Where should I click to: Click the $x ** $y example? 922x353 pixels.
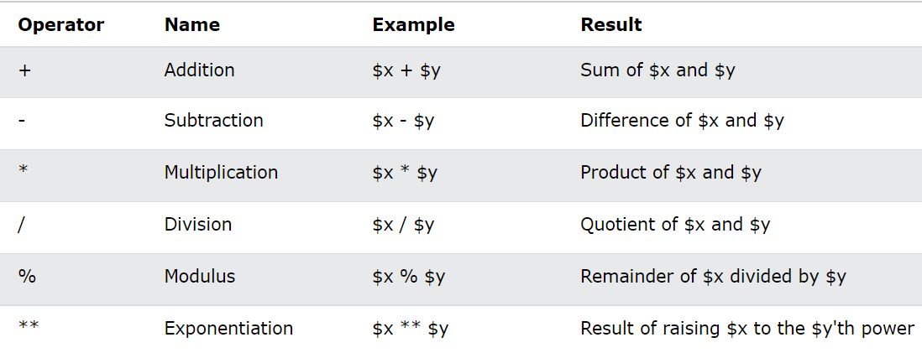(x=411, y=330)
